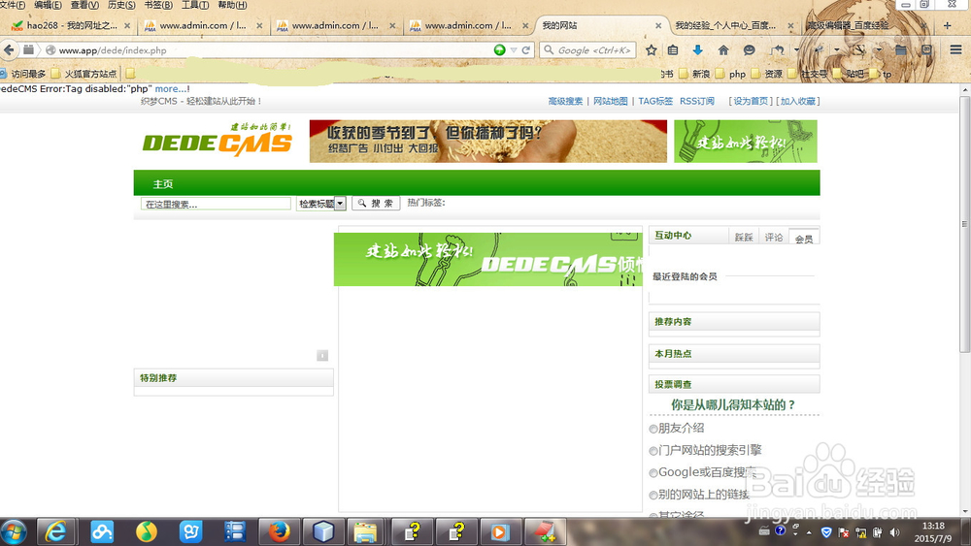The width and height of the screenshot is (971, 546).
Task: Open the file explorer taskbar icon
Action: tap(366, 531)
